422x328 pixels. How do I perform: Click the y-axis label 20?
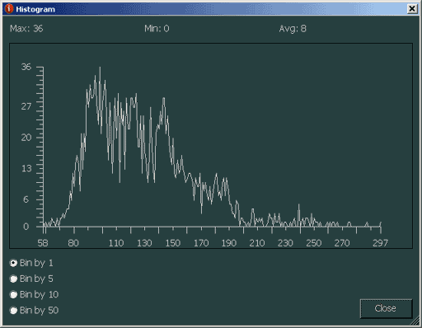click(26, 138)
